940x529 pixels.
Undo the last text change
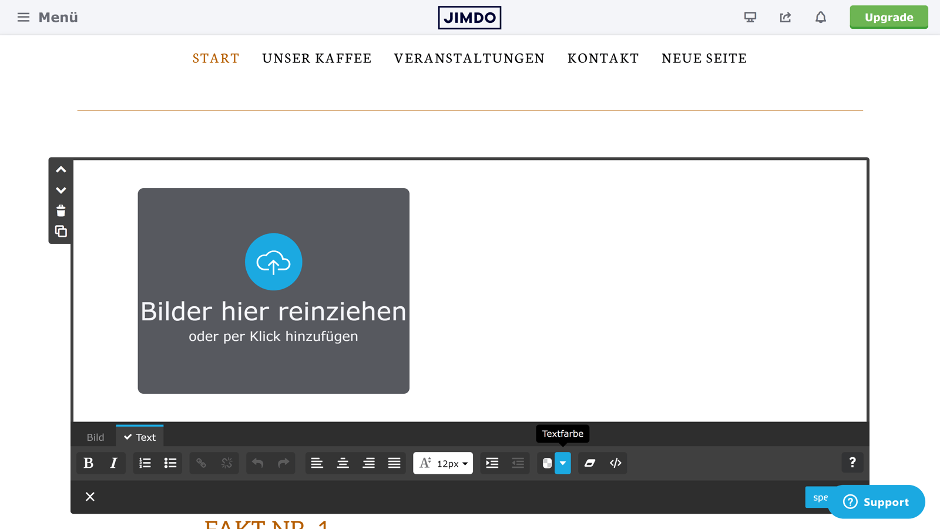(257, 463)
